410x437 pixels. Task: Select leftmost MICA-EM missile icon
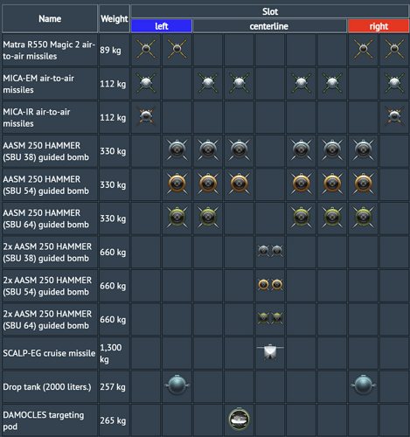[146, 83]
